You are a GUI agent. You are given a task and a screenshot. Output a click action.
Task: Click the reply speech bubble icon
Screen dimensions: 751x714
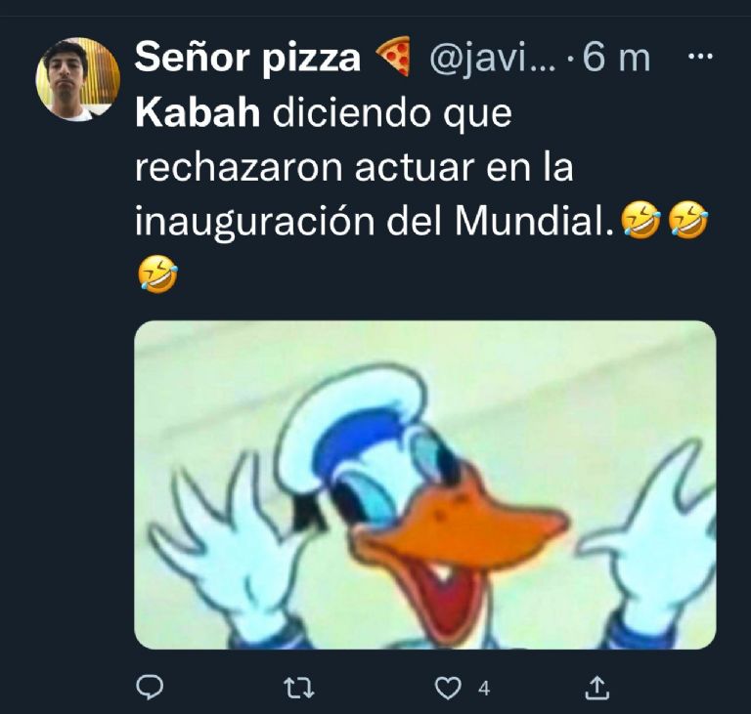[x=150, y=688]
